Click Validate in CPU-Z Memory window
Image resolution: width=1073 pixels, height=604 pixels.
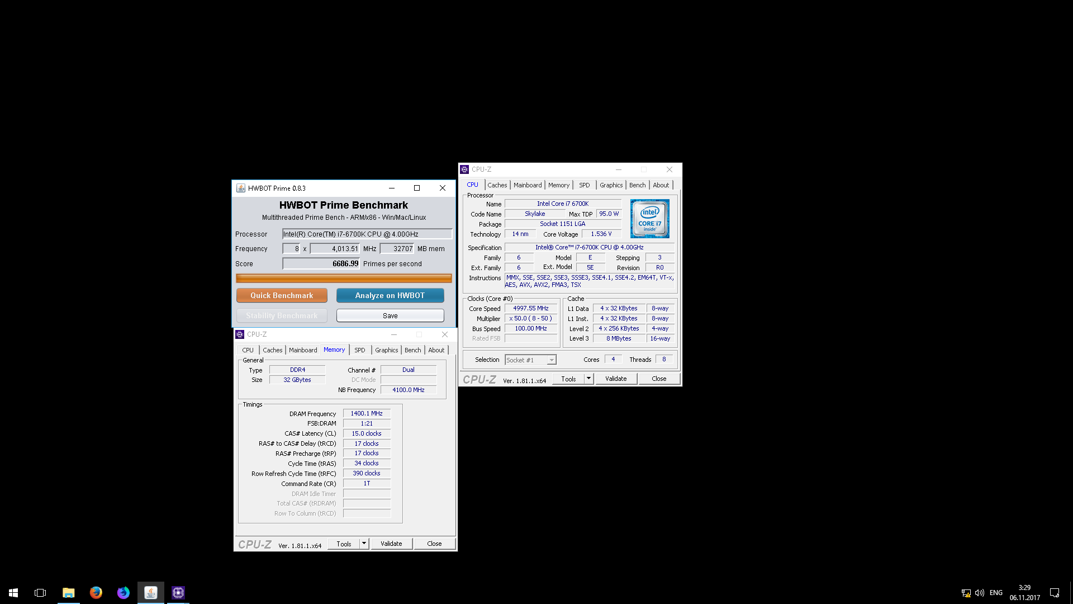click(391, 544)
